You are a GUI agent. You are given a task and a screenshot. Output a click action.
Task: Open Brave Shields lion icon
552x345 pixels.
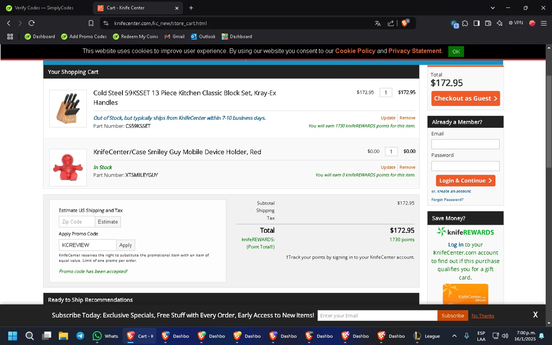pyautogui.click(x=405, y=23)
